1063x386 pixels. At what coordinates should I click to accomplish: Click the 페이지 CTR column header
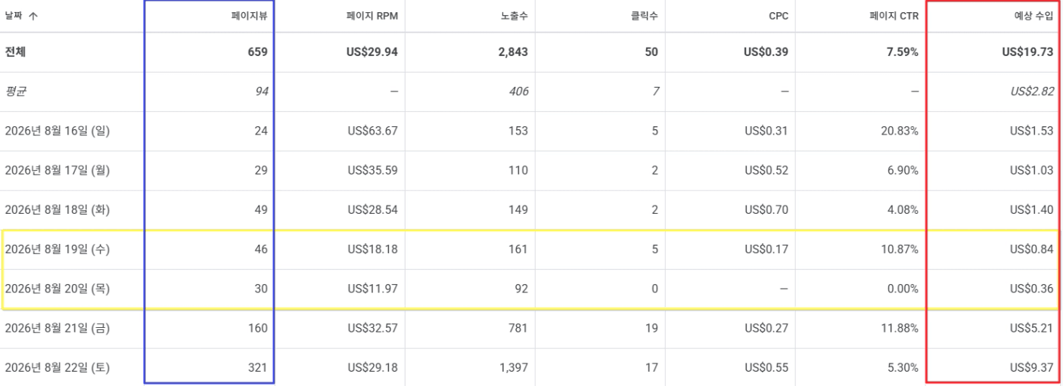tap(894, 16)
